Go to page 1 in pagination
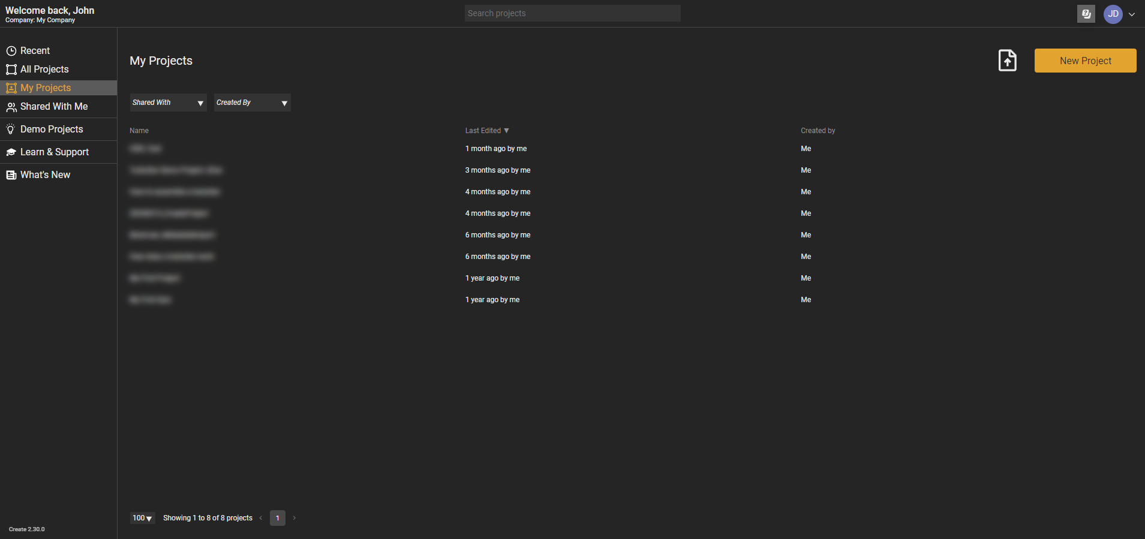 pyautogui.click(x=278, y=518)
